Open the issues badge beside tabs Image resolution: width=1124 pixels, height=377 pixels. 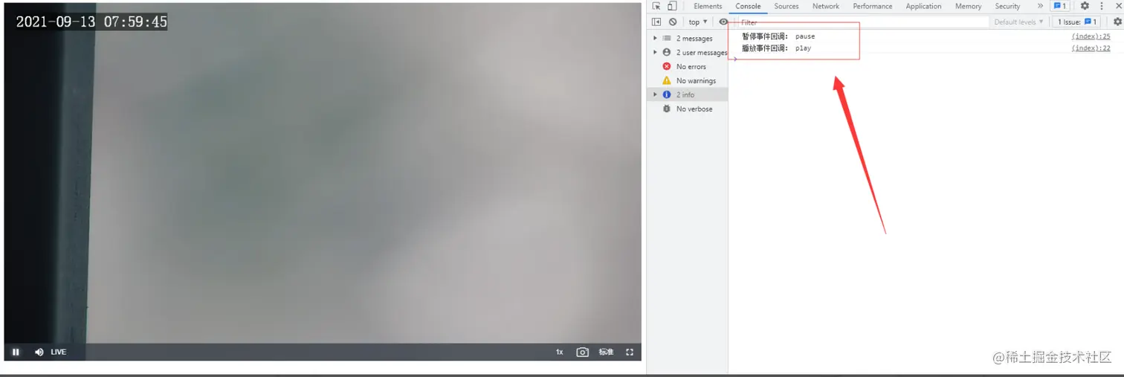[x=1060, y=6]
